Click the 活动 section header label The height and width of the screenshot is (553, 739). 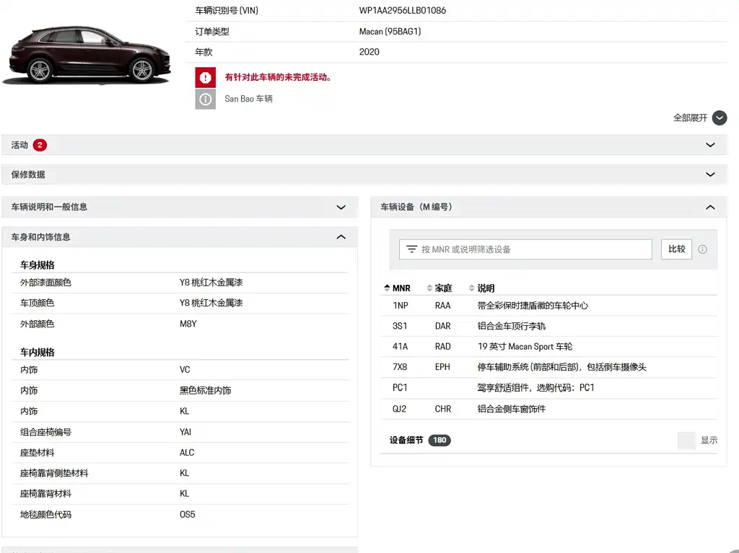point(19,145)
